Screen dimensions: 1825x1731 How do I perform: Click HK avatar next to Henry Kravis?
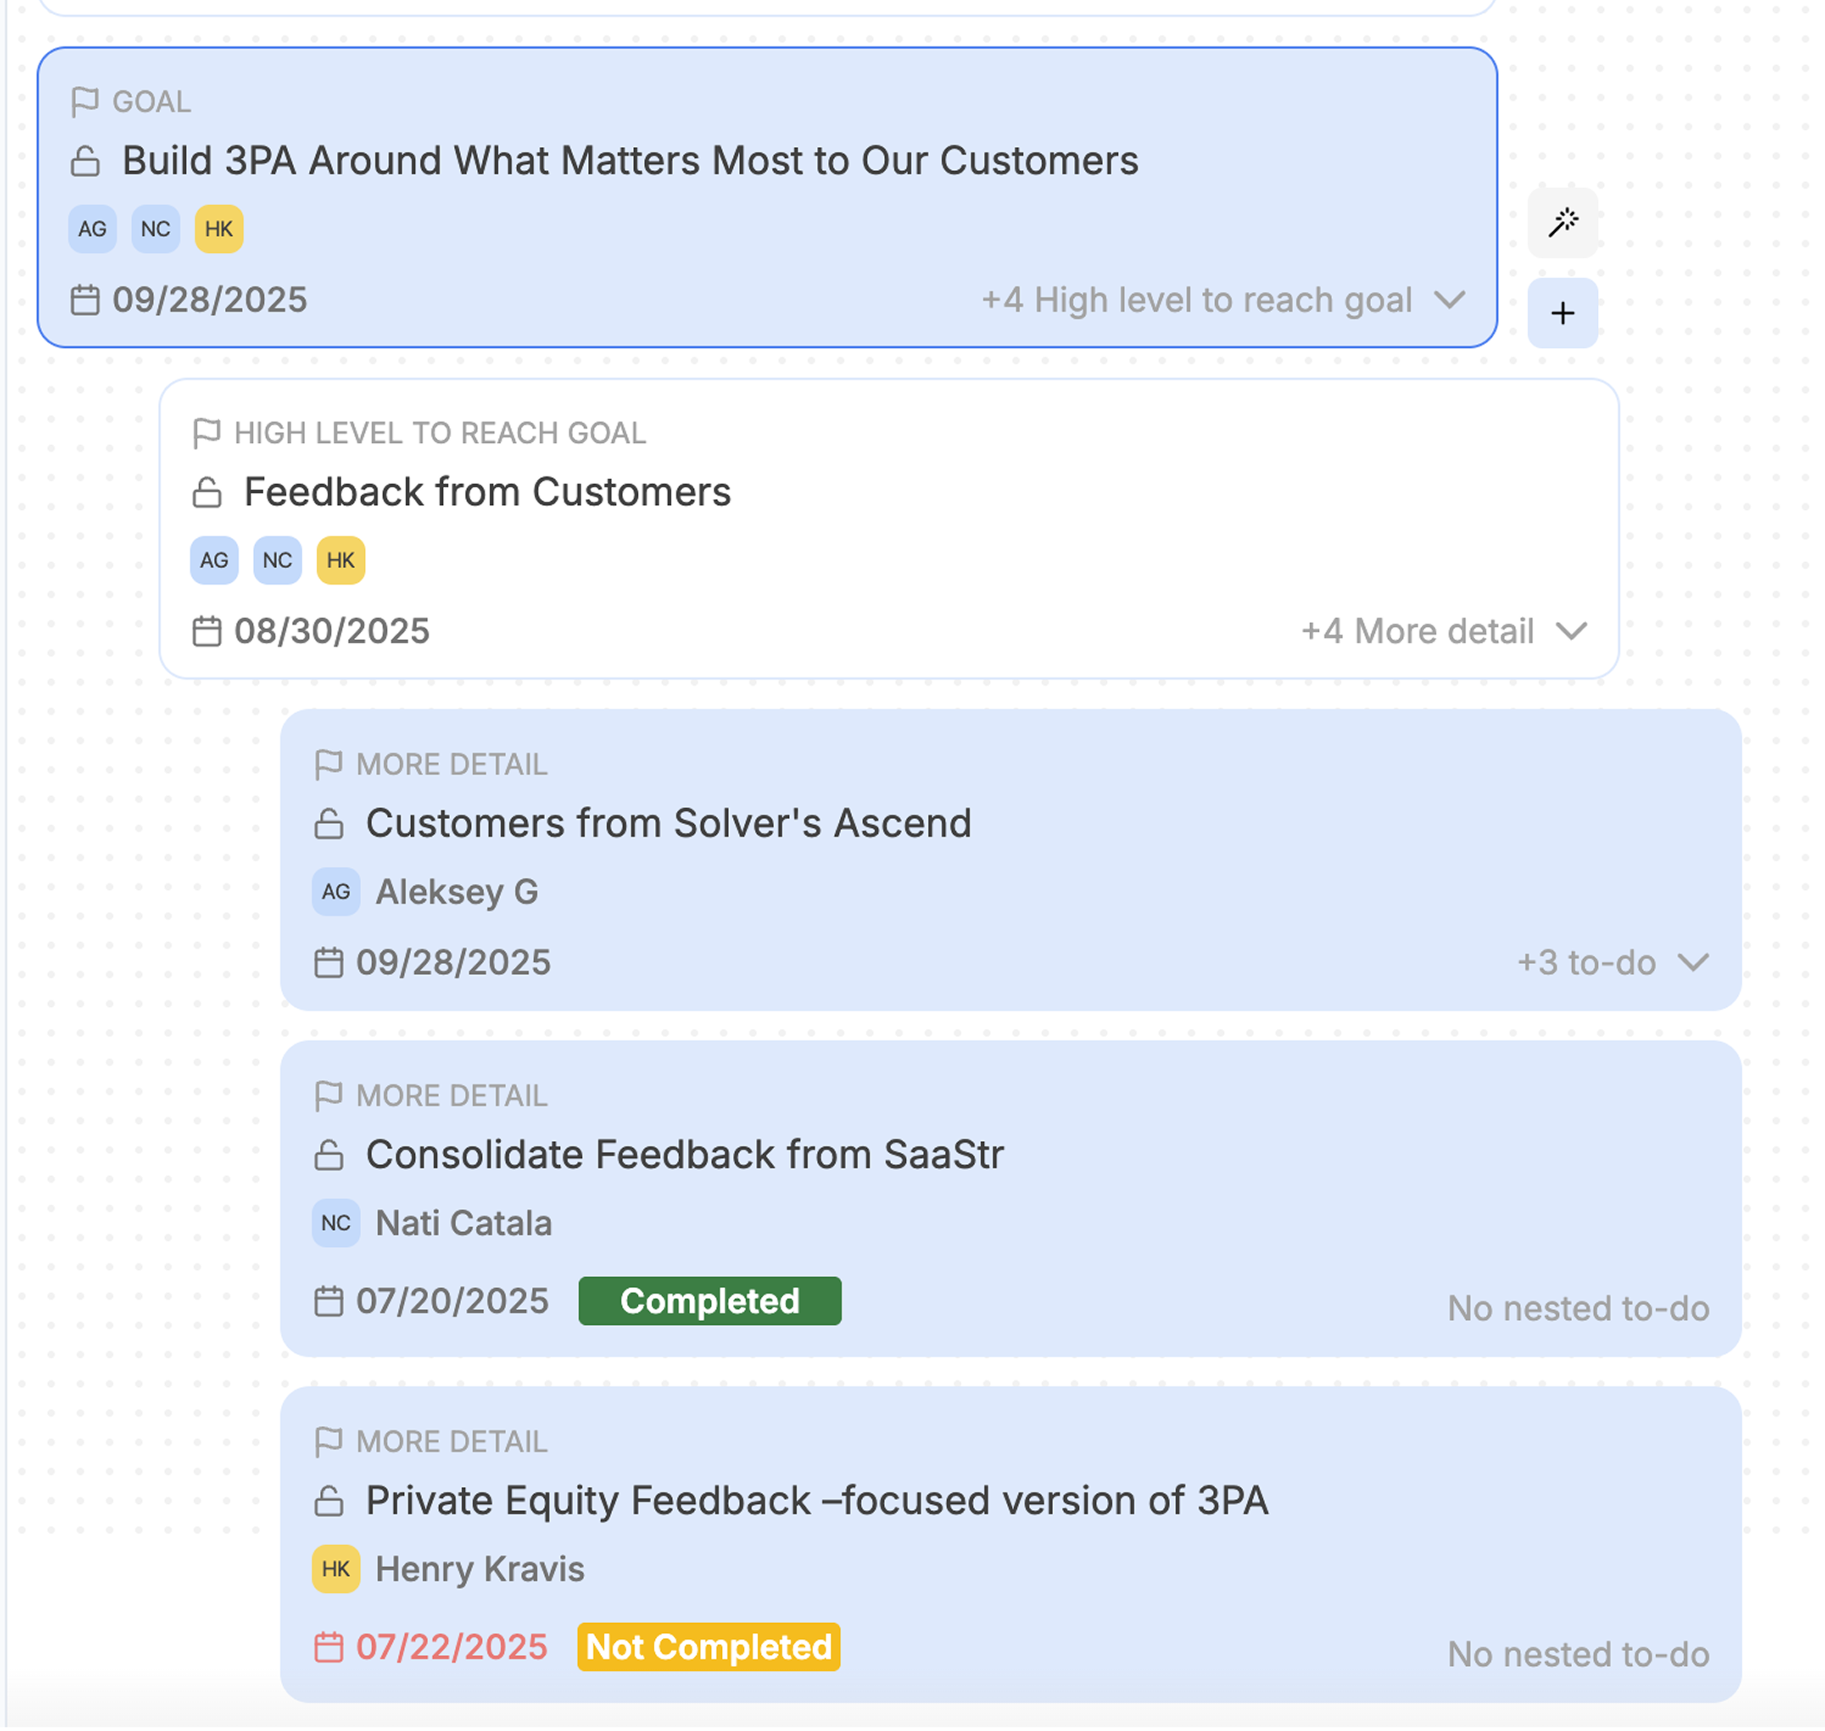pyautogui.click(x=336, y=1568)
